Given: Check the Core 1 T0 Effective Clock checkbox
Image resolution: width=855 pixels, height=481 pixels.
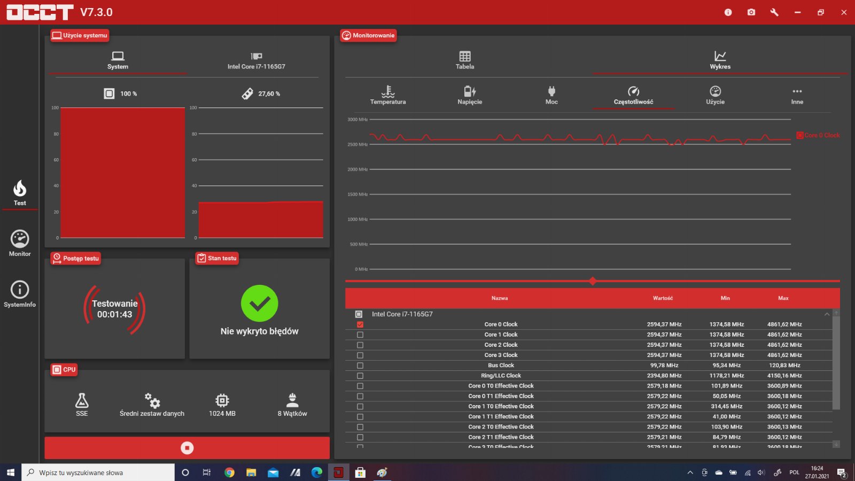Looking at the screenshot, I should 360,406.
